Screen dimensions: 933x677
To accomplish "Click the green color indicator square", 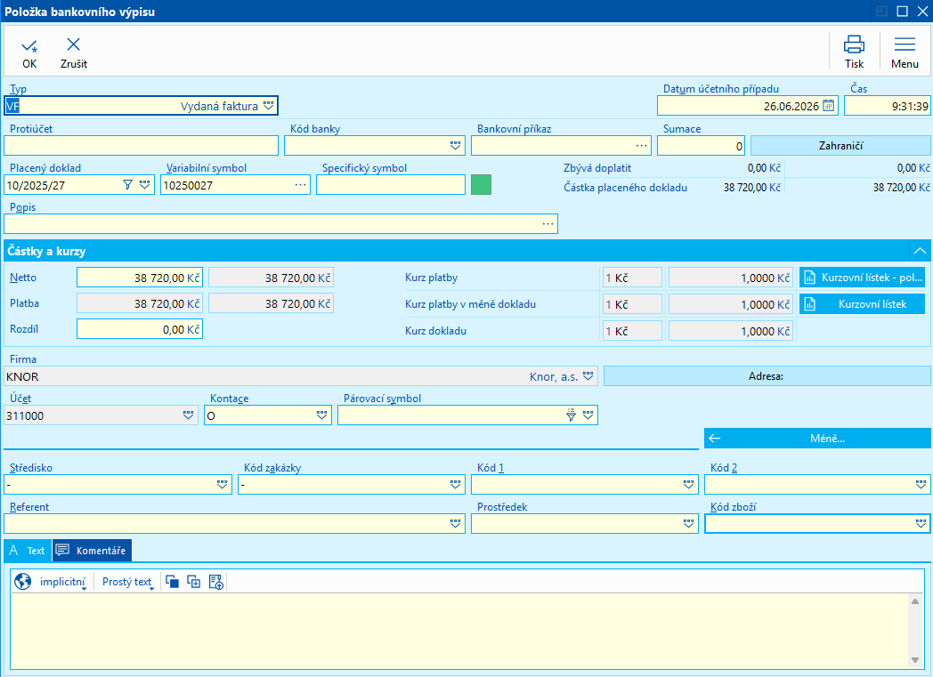I will click(481, 185).
